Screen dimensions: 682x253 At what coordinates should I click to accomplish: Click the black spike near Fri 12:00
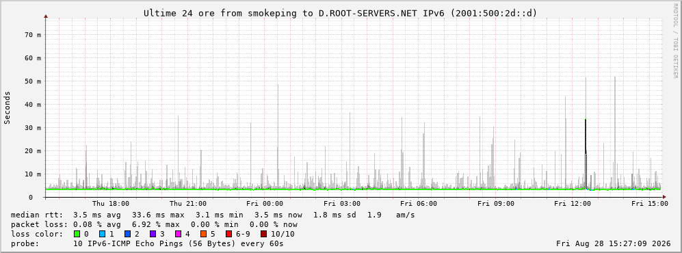coord(586,155)
